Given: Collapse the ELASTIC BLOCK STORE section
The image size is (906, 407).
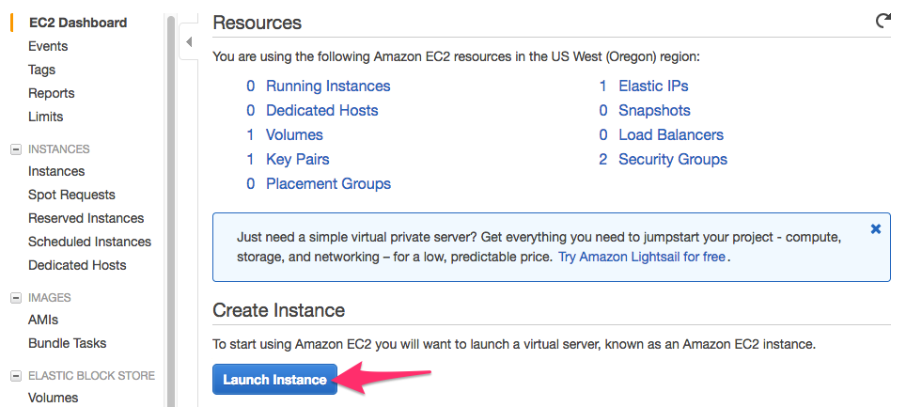Looking at the screenshot, I should pos(15,375).
